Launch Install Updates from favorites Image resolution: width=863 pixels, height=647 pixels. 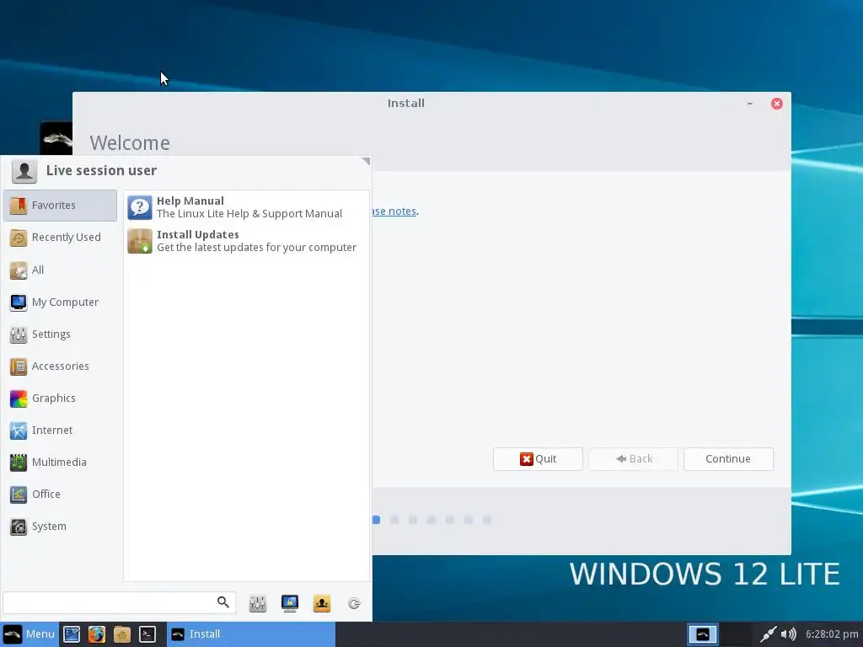click(247, 241)
